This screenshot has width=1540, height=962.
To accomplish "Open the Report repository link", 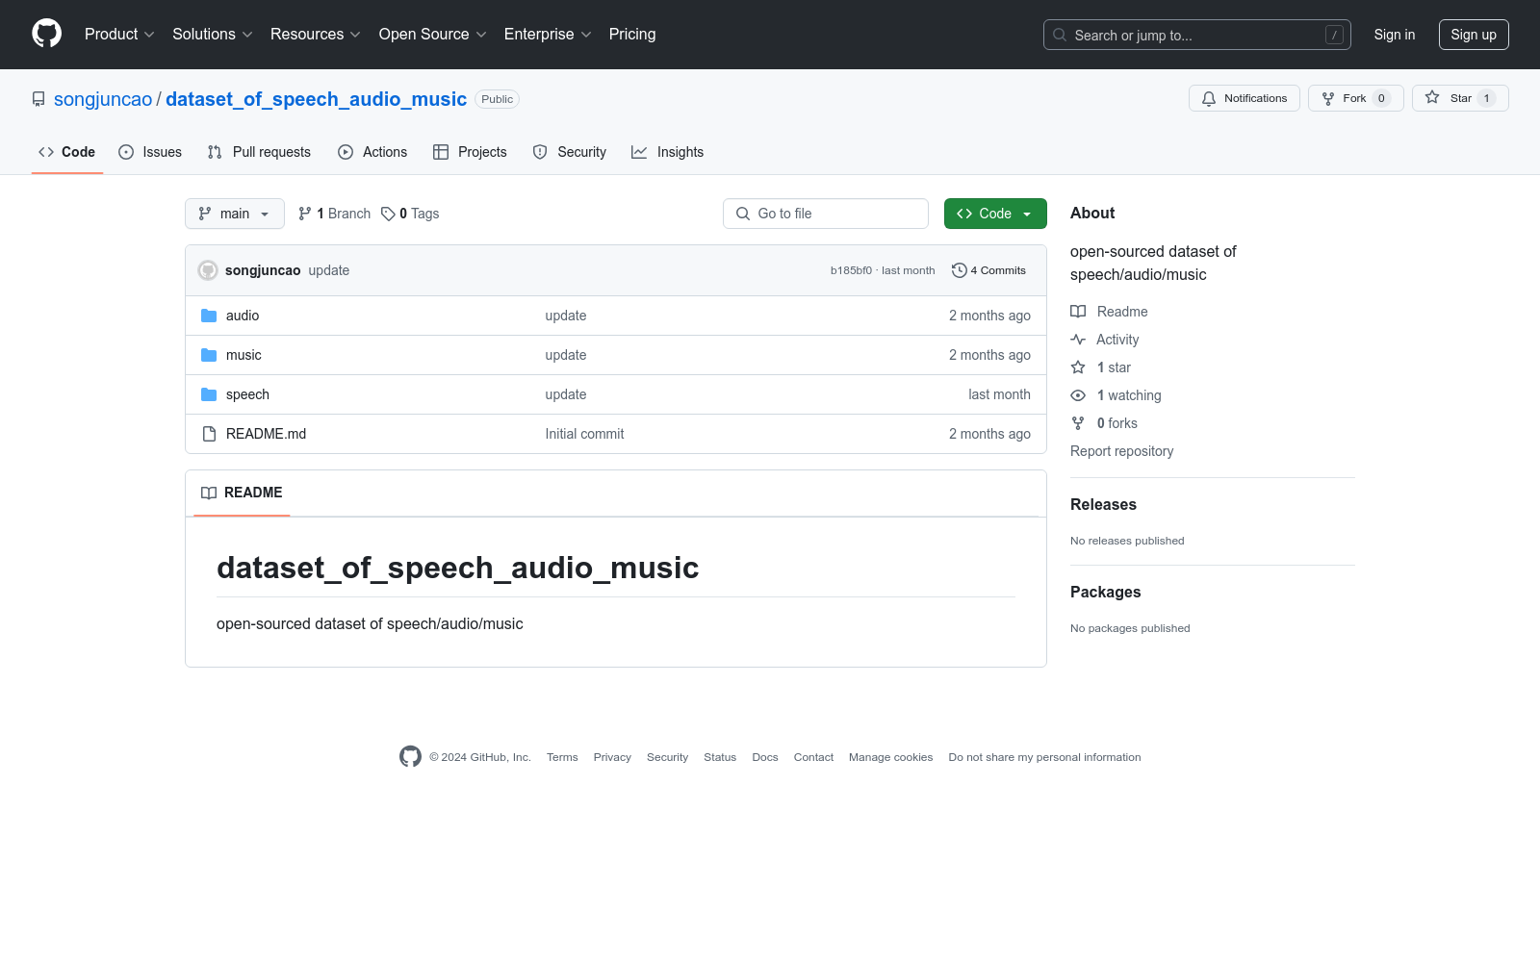I will (1122, 451).
